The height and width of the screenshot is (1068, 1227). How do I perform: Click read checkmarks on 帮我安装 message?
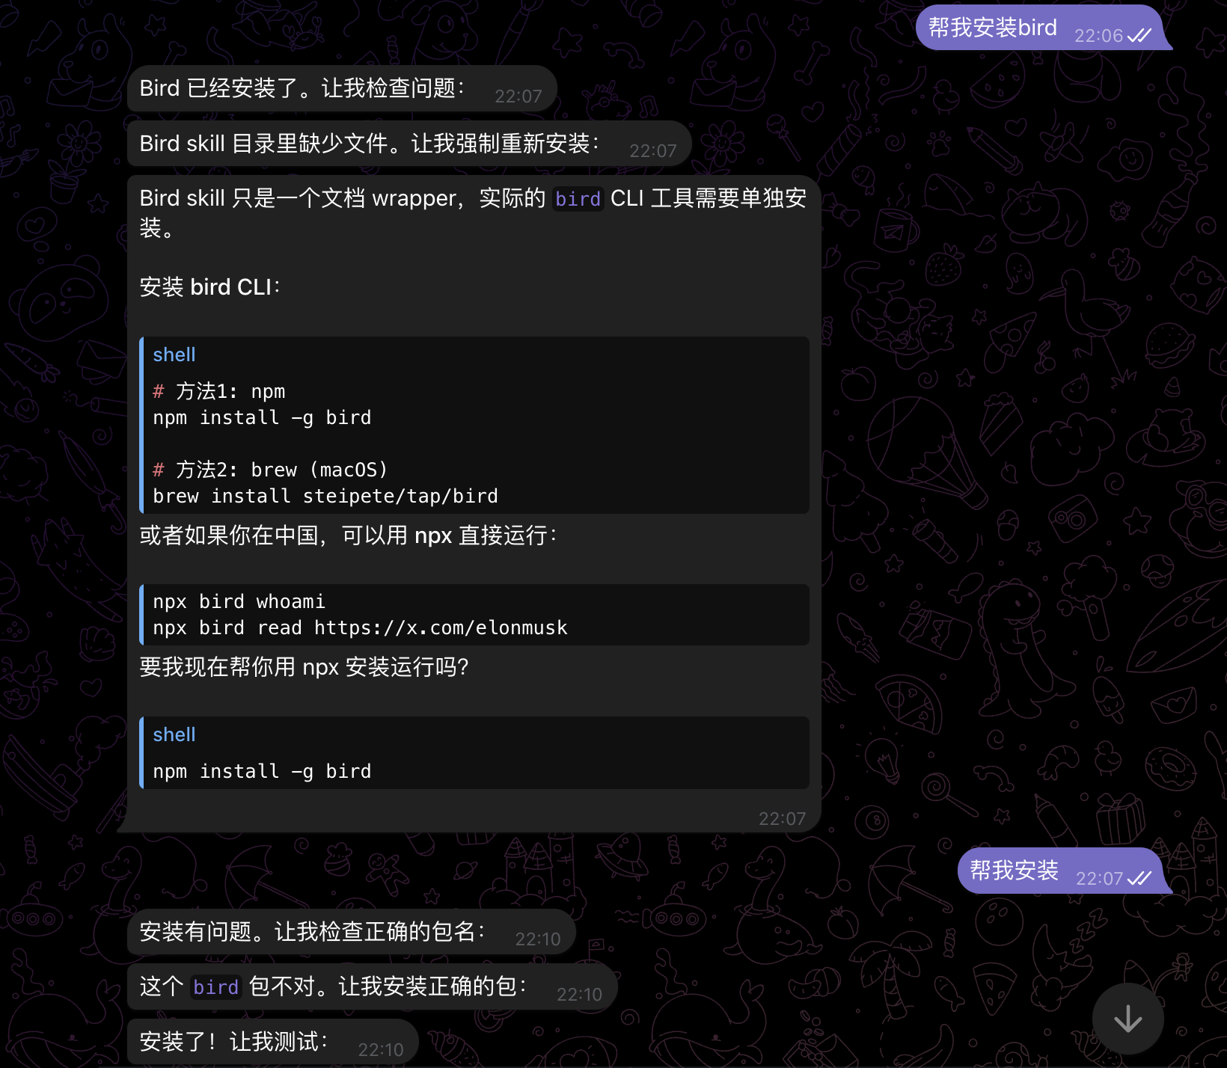click(1139, 878)
